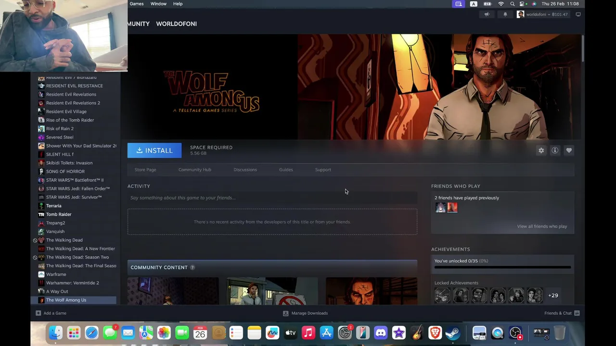Open Steam announcements megaphone icon

point(487,14)
